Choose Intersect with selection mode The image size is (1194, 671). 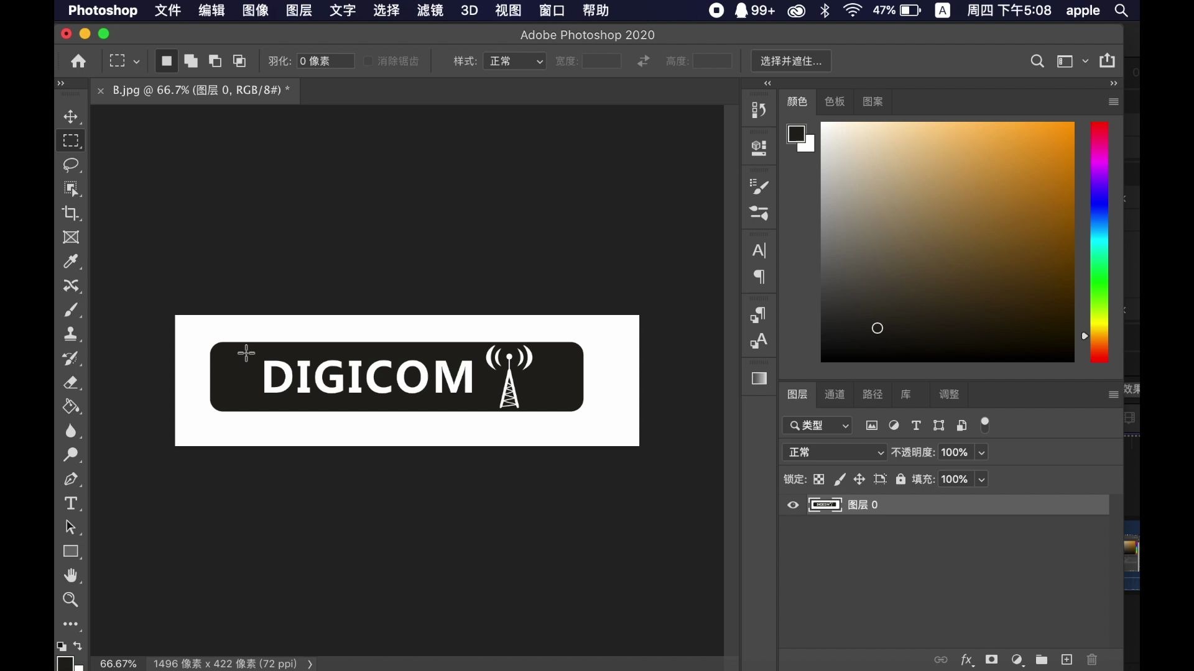(x=239, y=61)
